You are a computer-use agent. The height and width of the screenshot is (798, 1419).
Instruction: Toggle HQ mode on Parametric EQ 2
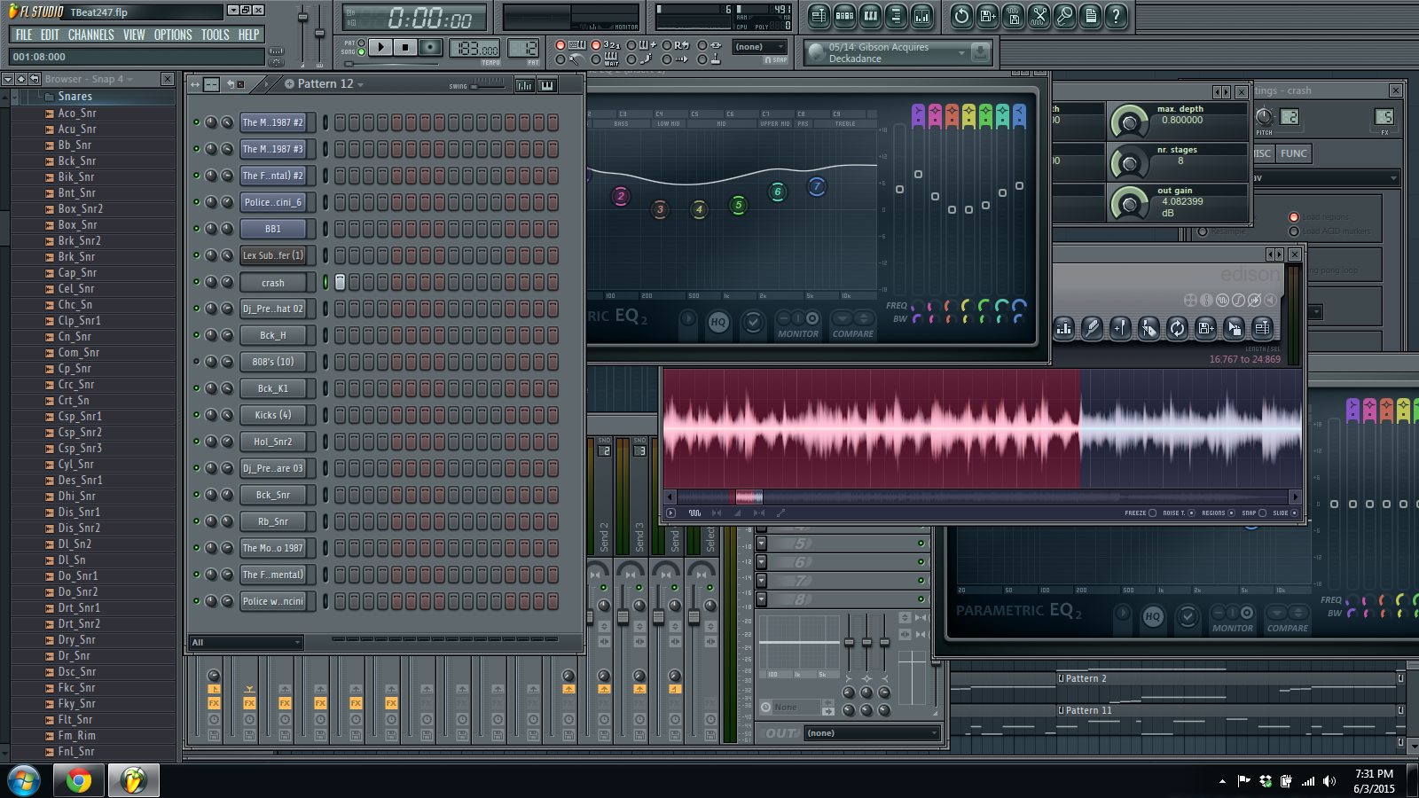click(x=718, y=323)
